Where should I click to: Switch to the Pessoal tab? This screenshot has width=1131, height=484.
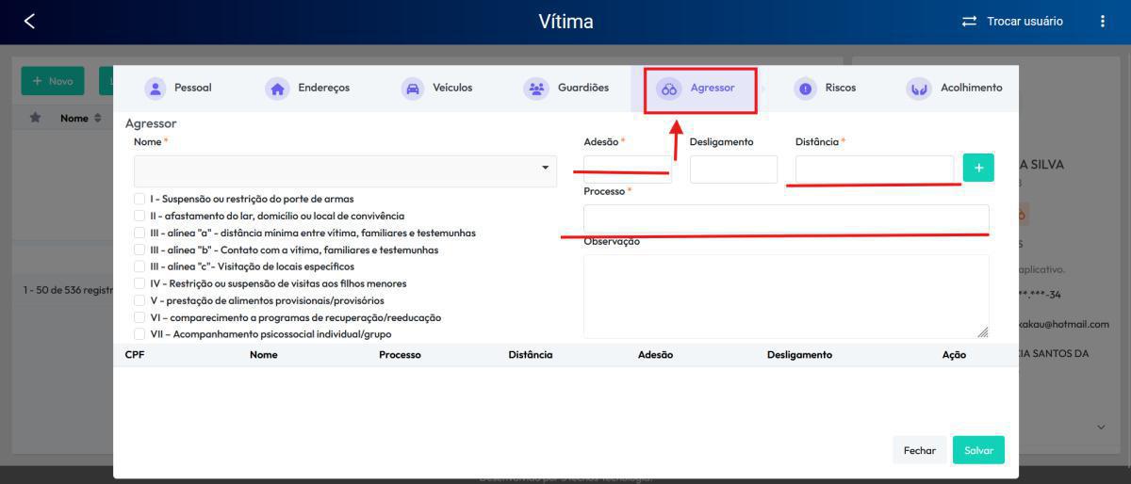[x=177, y=89]
